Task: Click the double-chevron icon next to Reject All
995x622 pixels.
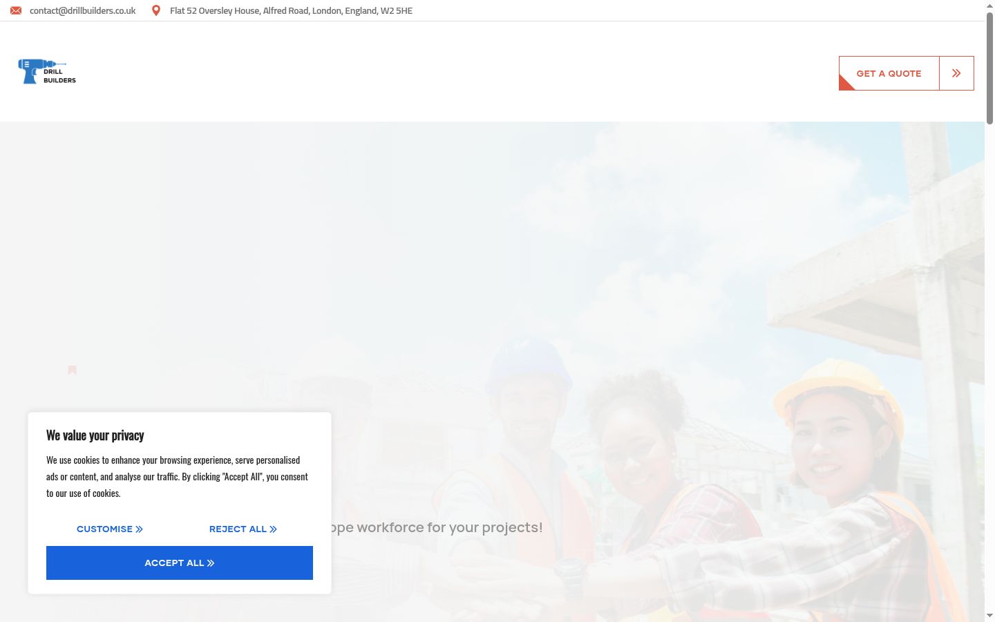Action: [273, 529]
